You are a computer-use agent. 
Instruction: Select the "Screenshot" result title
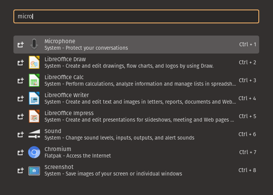click(x=59, y=167)
